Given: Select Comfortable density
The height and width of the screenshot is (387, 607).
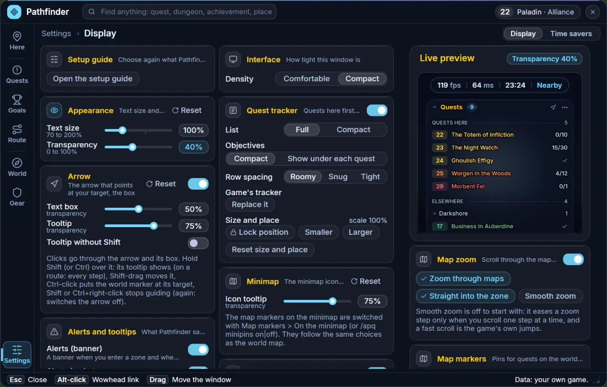Looking at the screenshot, I should point(307,78).
